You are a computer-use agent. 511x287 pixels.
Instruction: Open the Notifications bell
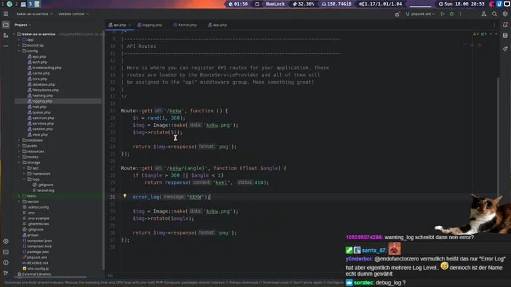pyautogui.click(x=505, y=25)
